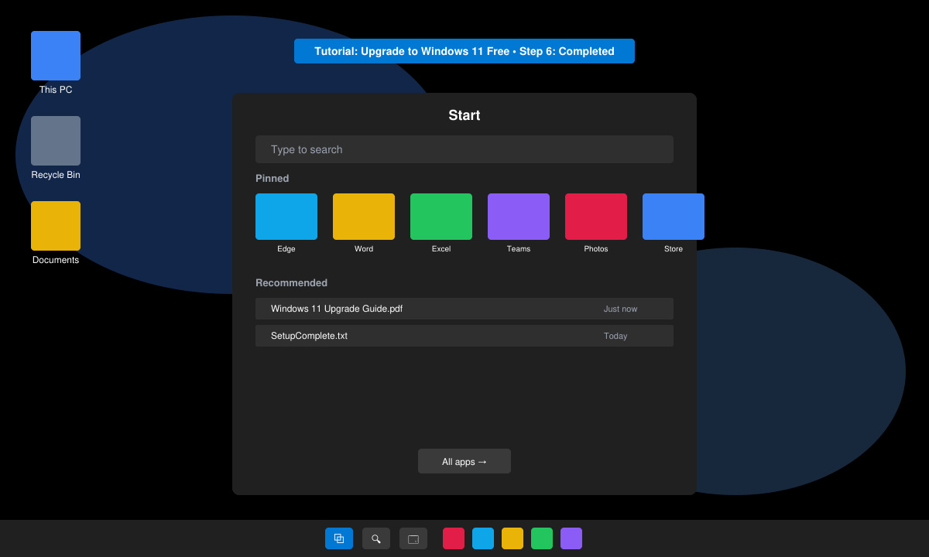Open the light blue taskbar app

[483, 538]
